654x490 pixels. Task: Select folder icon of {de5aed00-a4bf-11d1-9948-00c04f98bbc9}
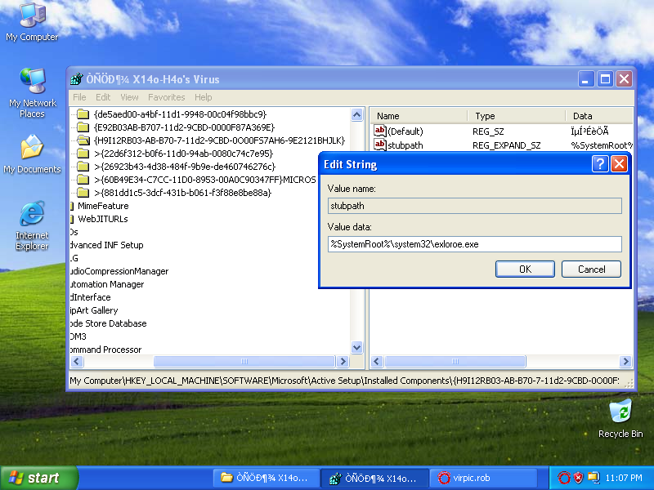click(83, 114)
